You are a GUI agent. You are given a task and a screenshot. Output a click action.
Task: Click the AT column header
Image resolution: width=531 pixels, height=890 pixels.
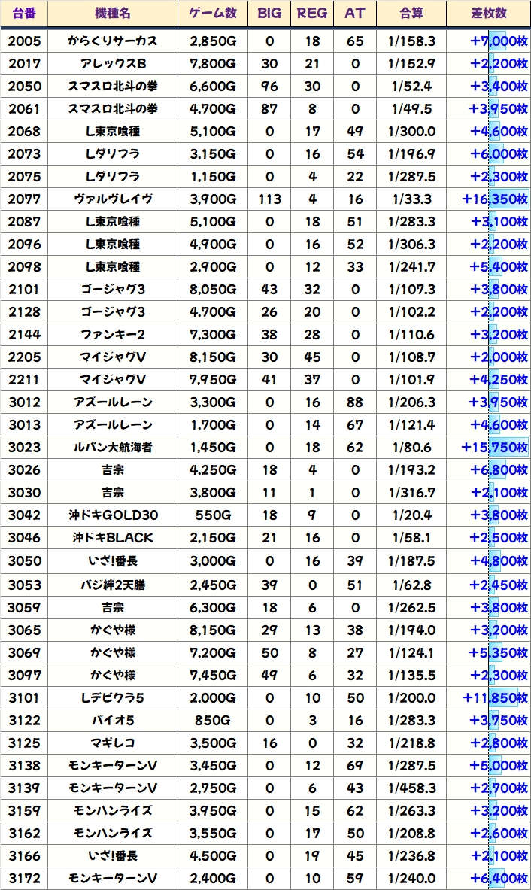pos(355,13)
